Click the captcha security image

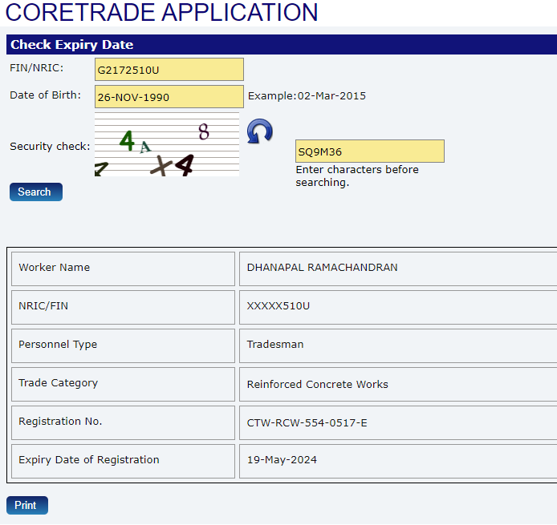167,144
